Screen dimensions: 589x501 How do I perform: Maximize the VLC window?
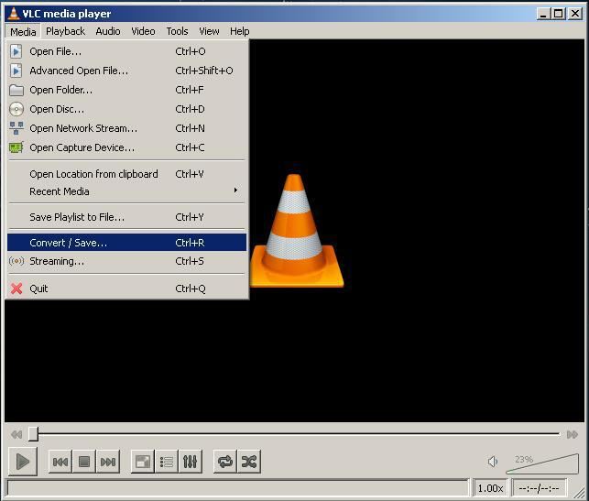(x=559, y=14)
